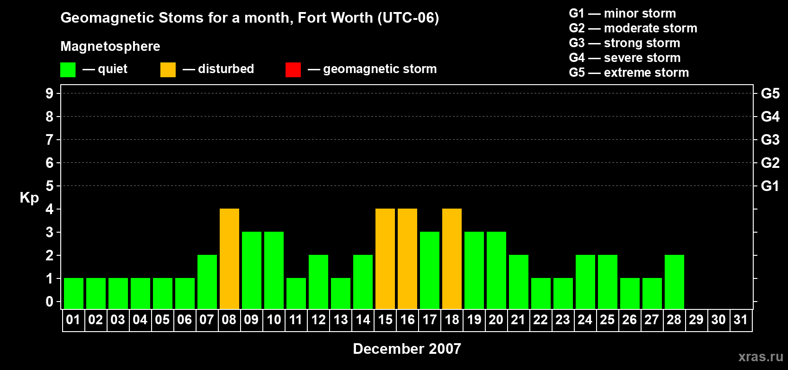Click date label 23 on the axis
The height and width of the screenshot is (370, 788).
563,320
